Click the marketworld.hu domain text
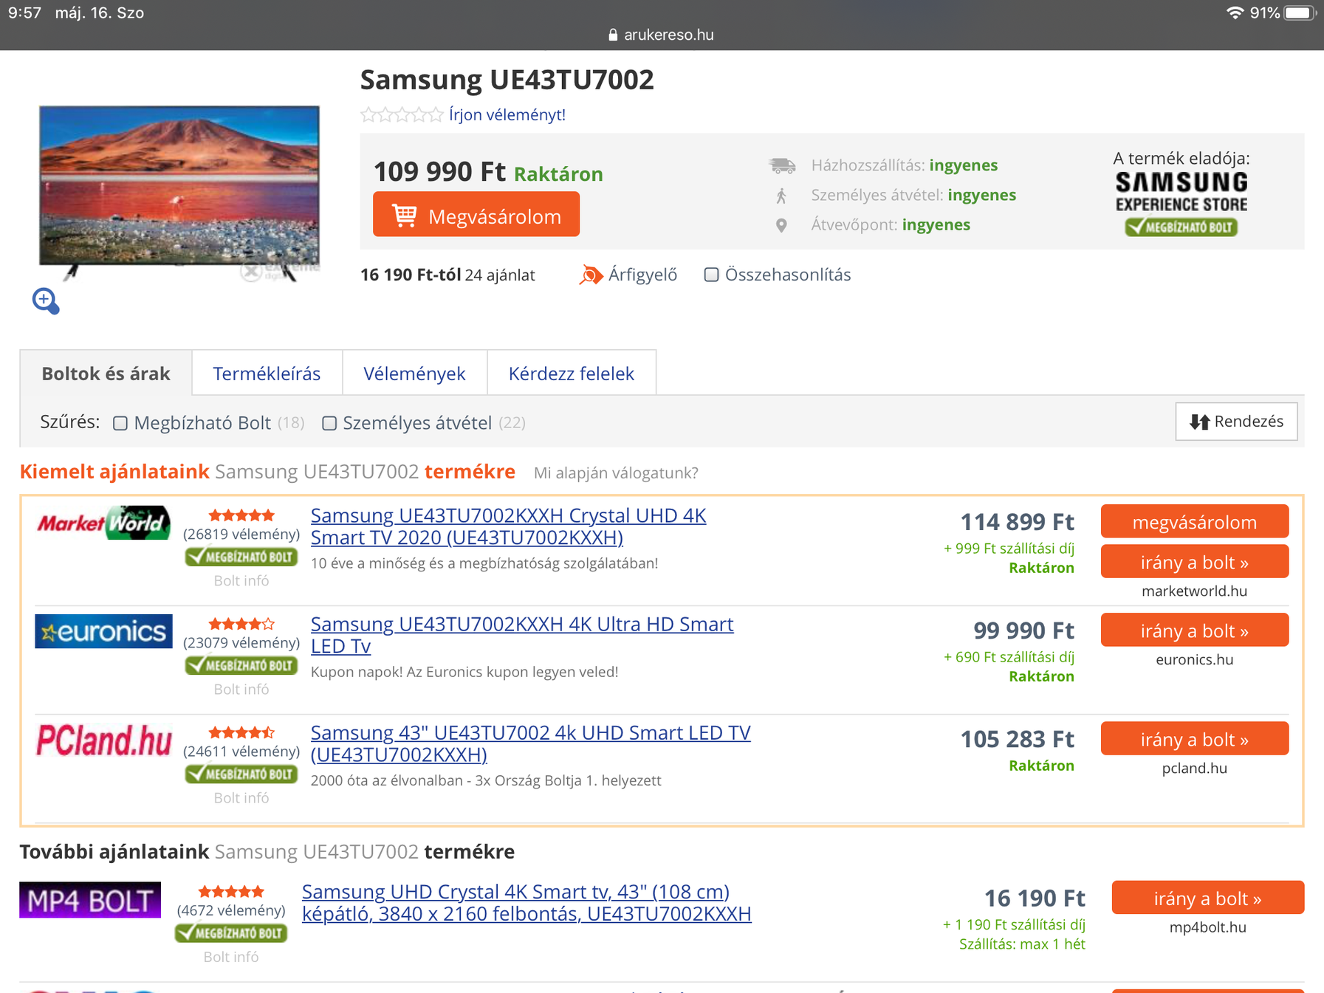Screen dimensions: 1324x993 [1194, 591]
